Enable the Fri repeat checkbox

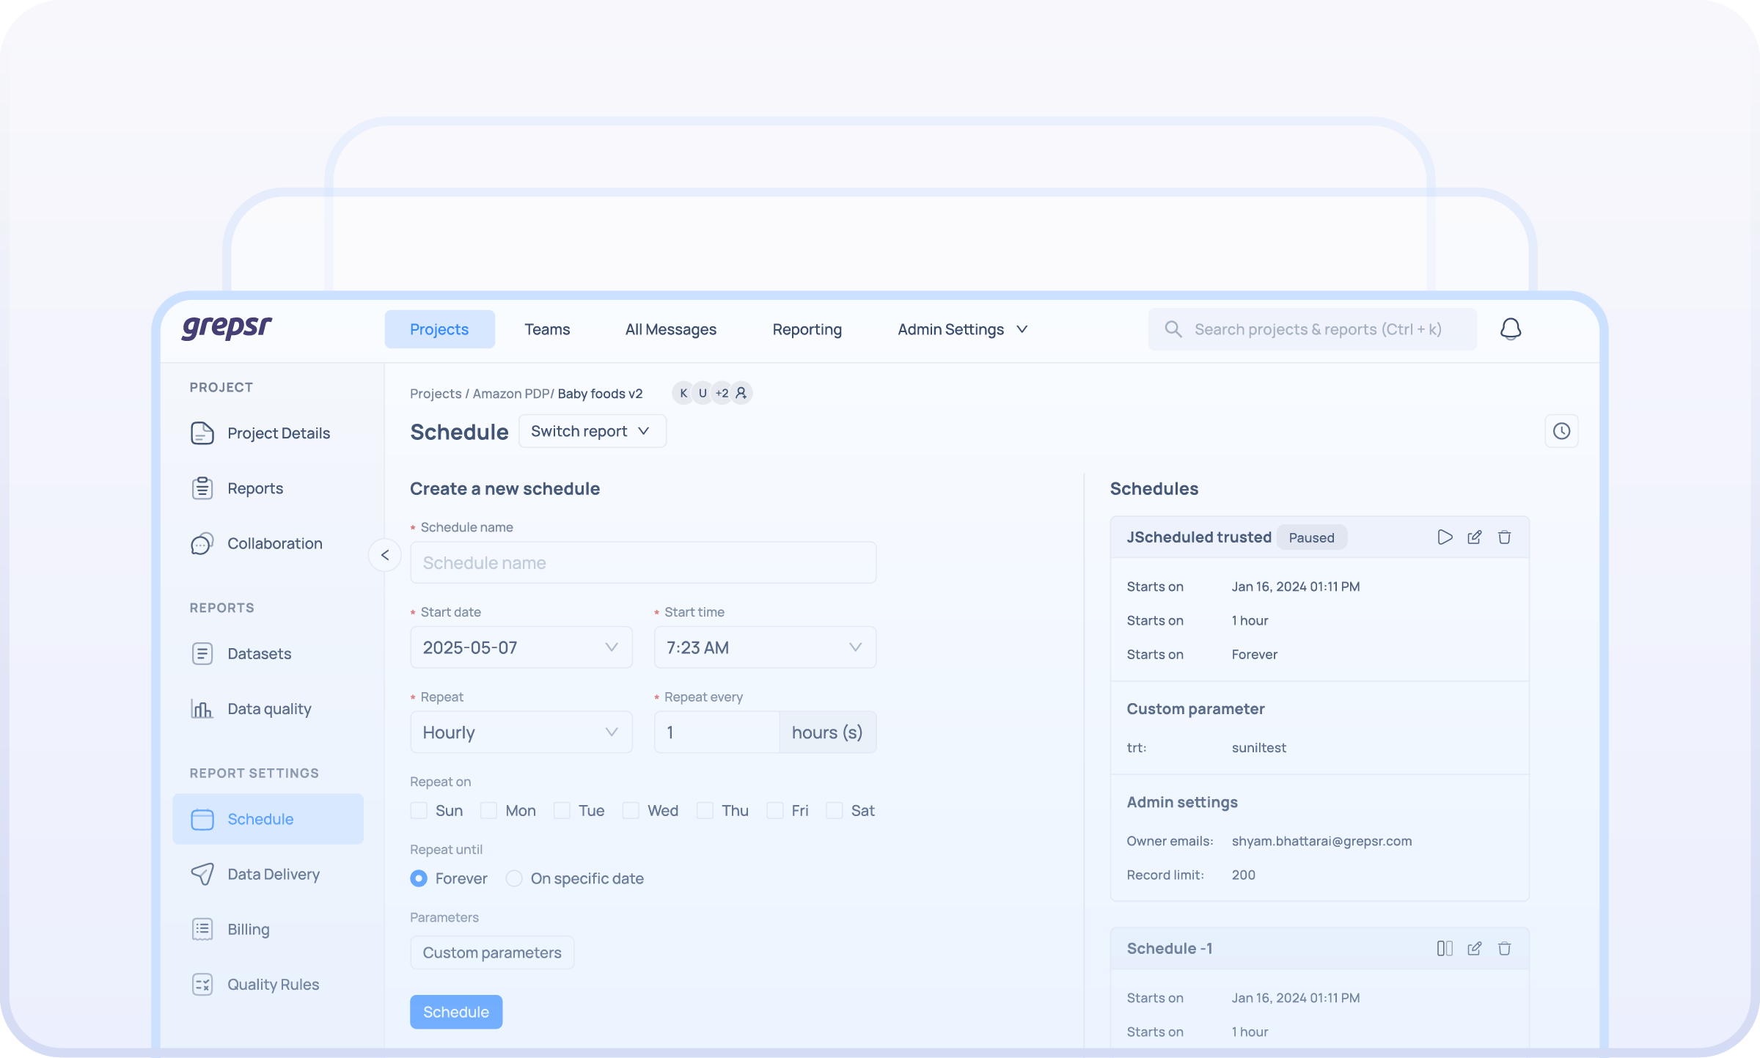[774, 810]
